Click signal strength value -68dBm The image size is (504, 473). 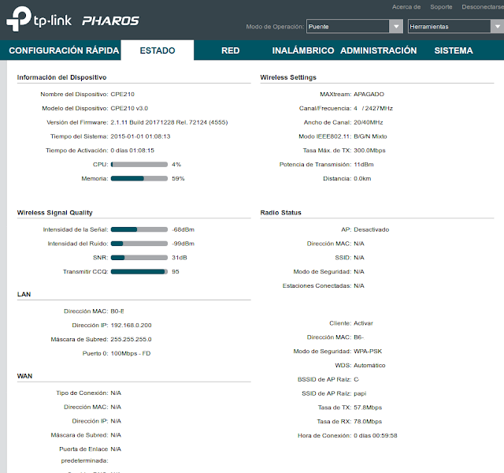click(183, 229)
